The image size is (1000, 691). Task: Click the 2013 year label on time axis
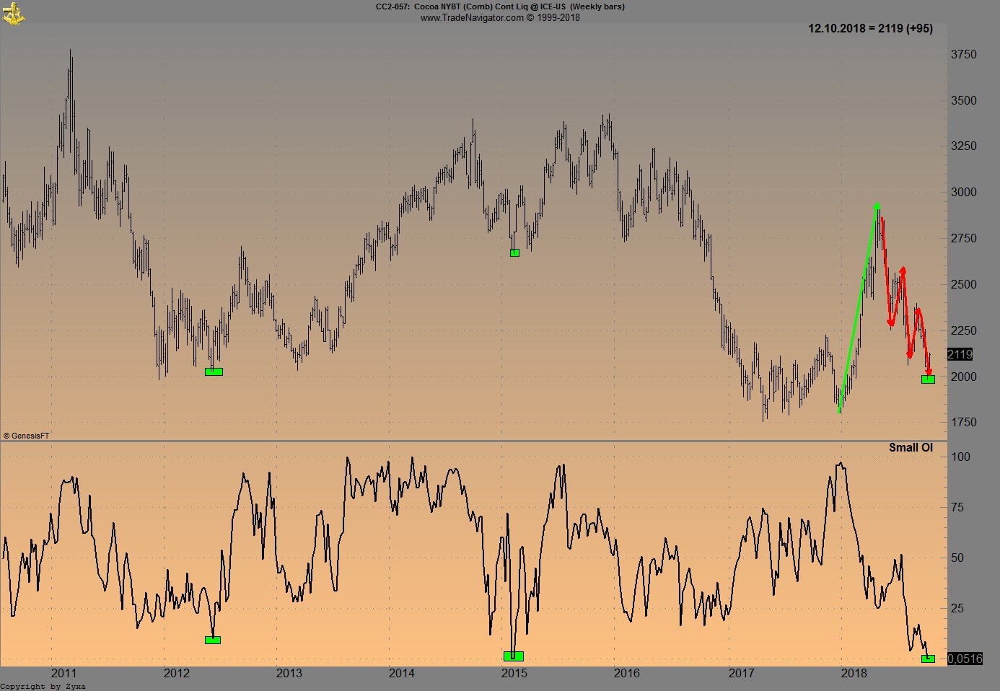click(x=289, y=673)
